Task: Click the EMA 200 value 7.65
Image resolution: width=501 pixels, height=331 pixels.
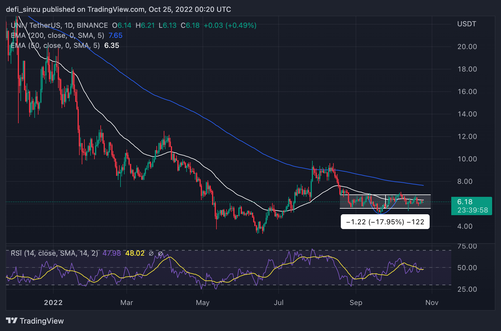Action: click(115, 35)
